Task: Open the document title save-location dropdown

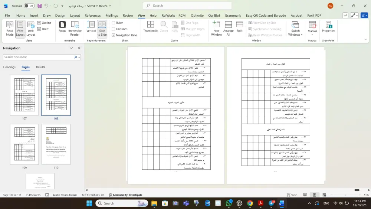Action: 110,6
